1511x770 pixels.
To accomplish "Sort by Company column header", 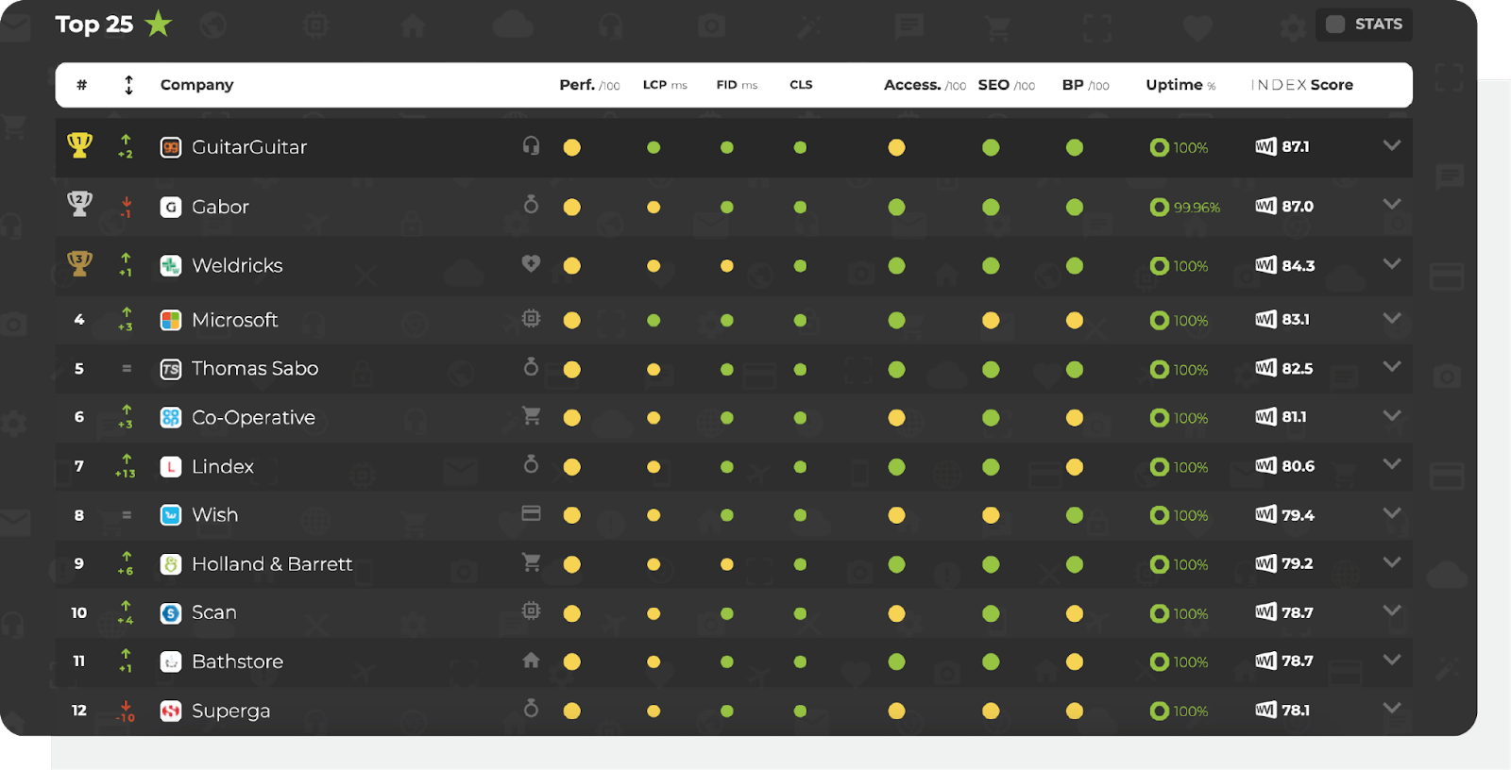I will coord(196,85).
